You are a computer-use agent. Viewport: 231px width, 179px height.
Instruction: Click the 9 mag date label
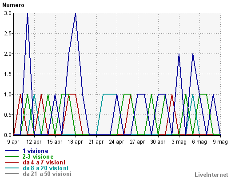220,142
